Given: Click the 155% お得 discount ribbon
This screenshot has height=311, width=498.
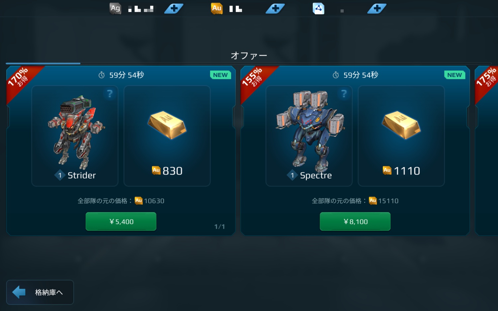Looking at the screenshot, I should pyautogui.click(x=254, y=80).
